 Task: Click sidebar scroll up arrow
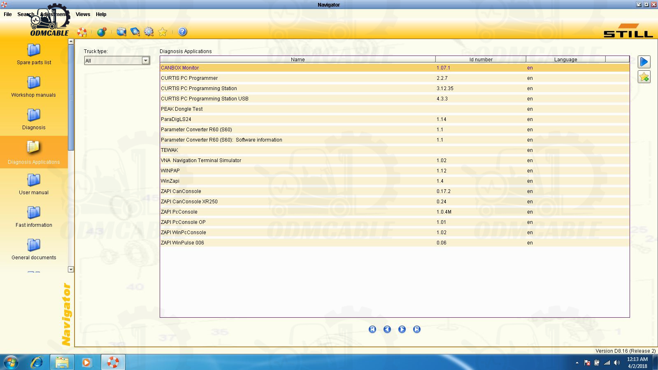[71, 41]
